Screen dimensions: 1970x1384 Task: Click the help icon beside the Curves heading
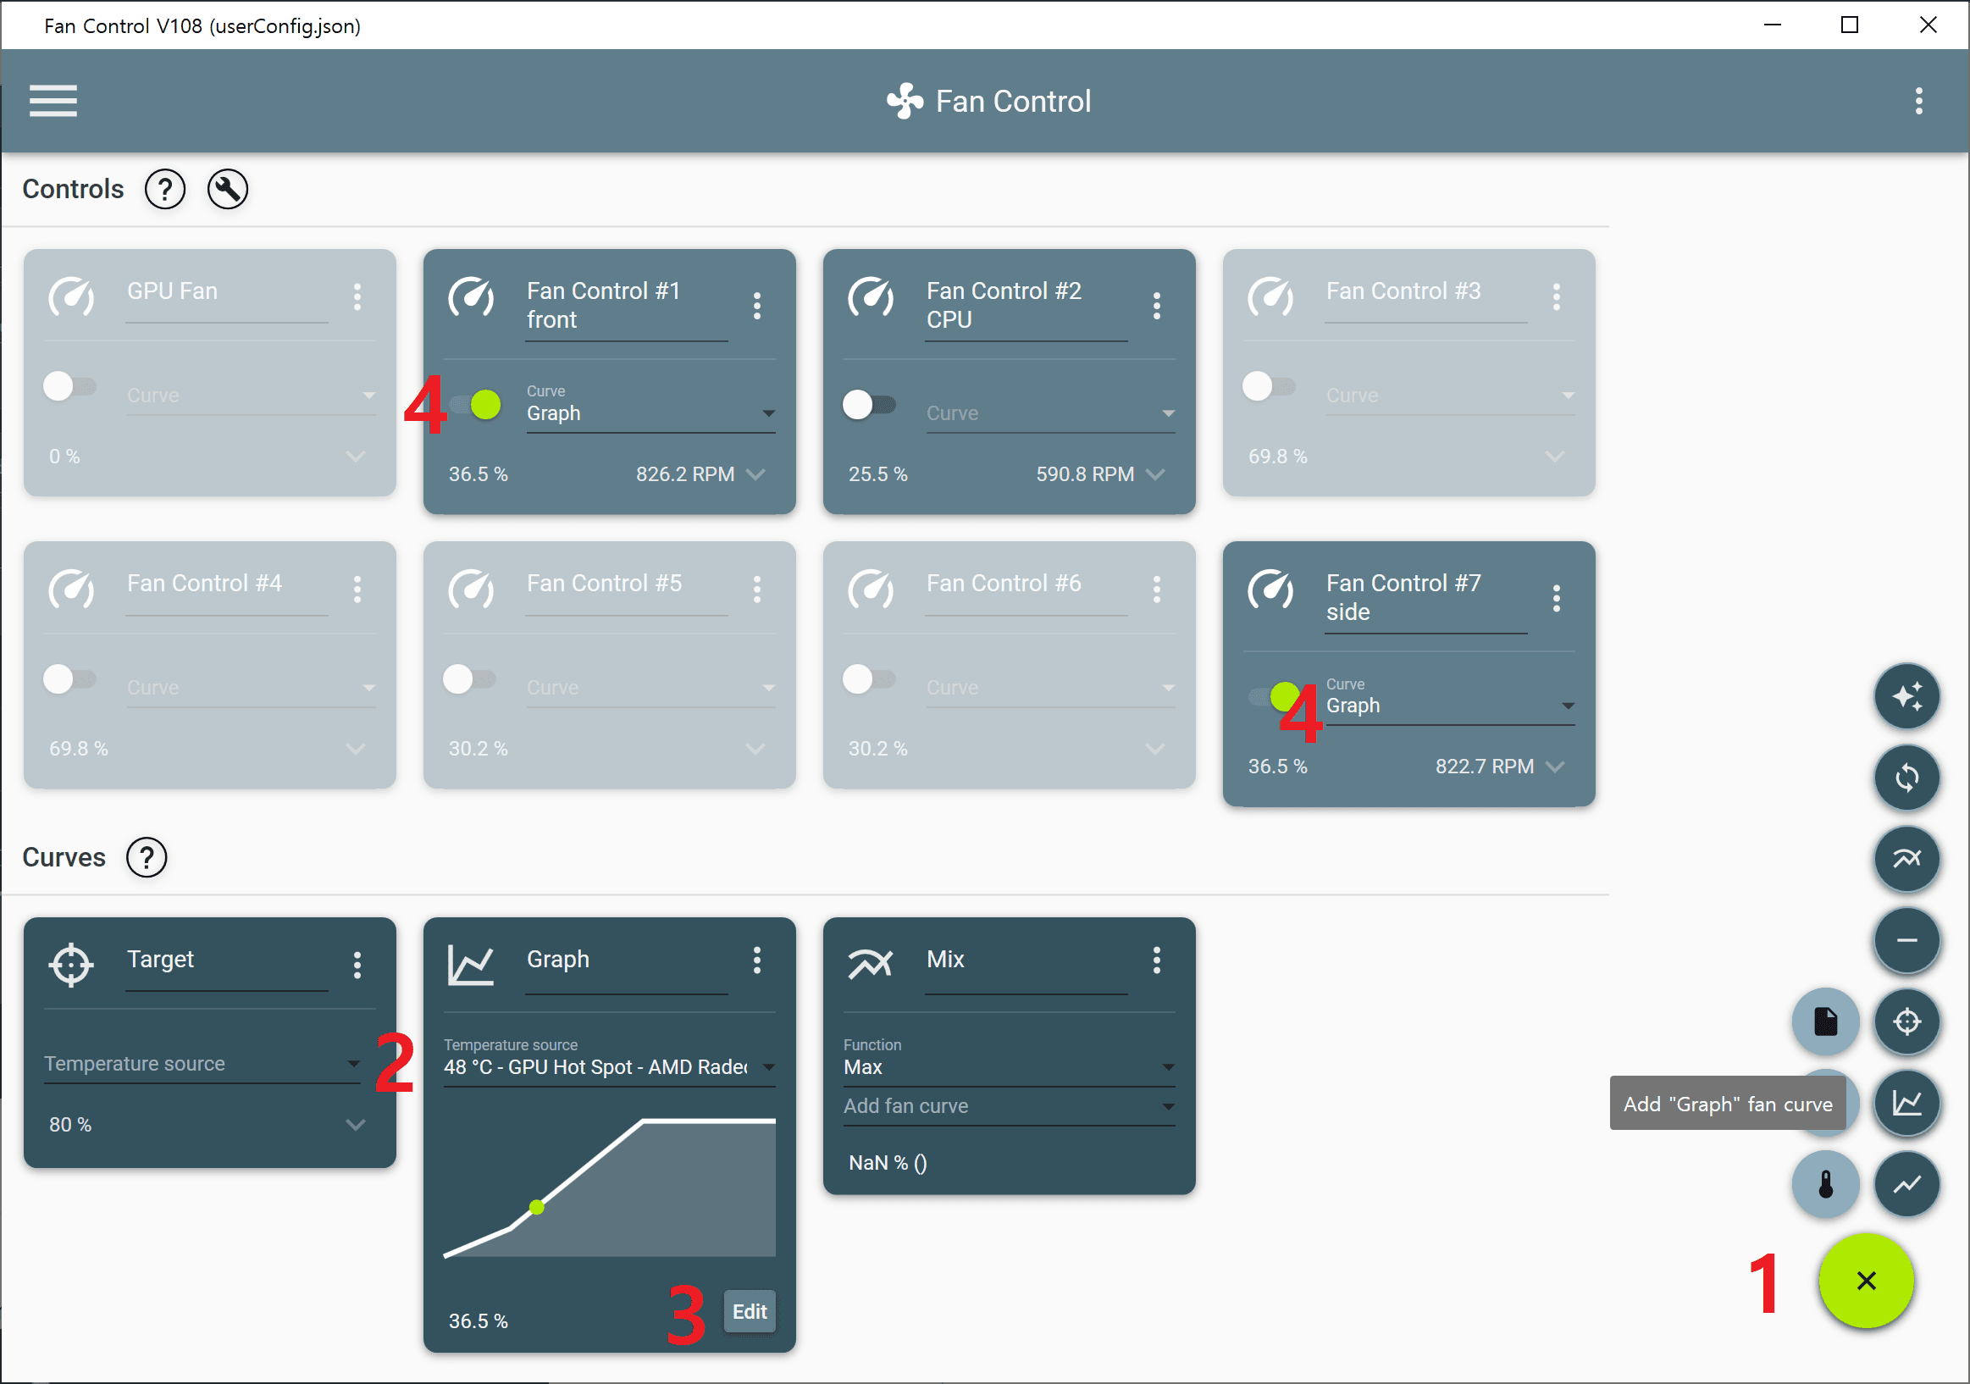point(147,857)
